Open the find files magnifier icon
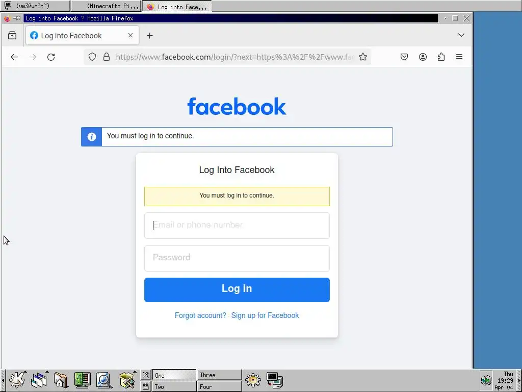522x392 pixels. pos(104,380)
